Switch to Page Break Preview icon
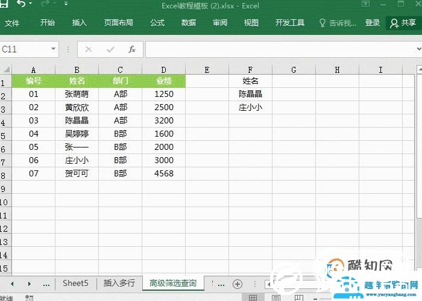Viewport: 422px width, 301px height. pyautogui.click(x=299, y=298)
